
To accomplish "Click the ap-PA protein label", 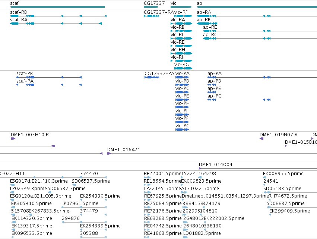I will tap(215, 74).
